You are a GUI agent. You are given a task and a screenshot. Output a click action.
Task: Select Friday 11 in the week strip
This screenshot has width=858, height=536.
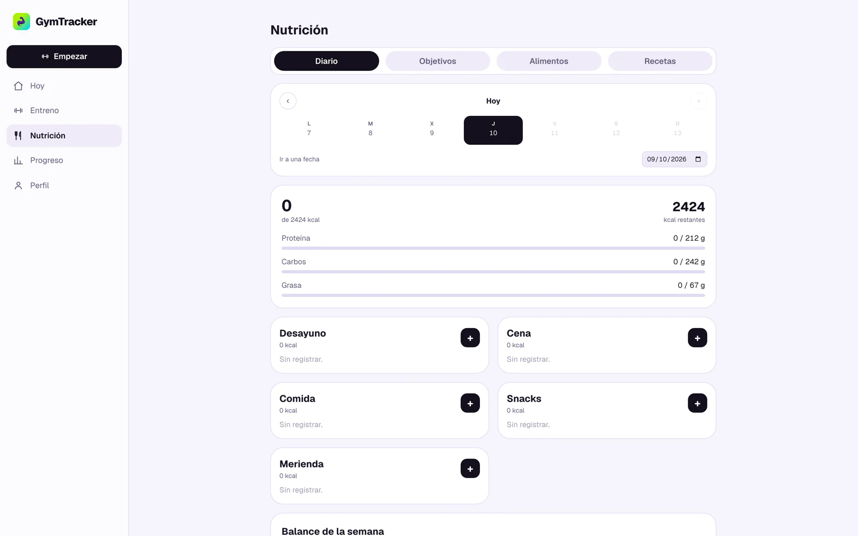click(554, 130)
